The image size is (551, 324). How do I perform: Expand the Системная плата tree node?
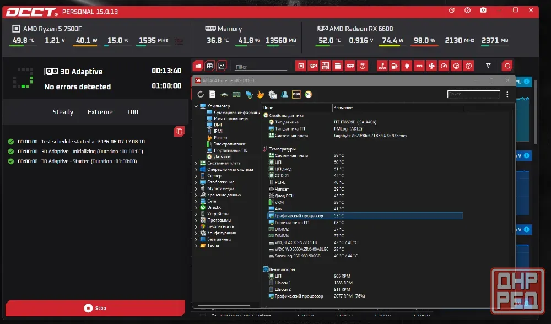coord(196,163)
